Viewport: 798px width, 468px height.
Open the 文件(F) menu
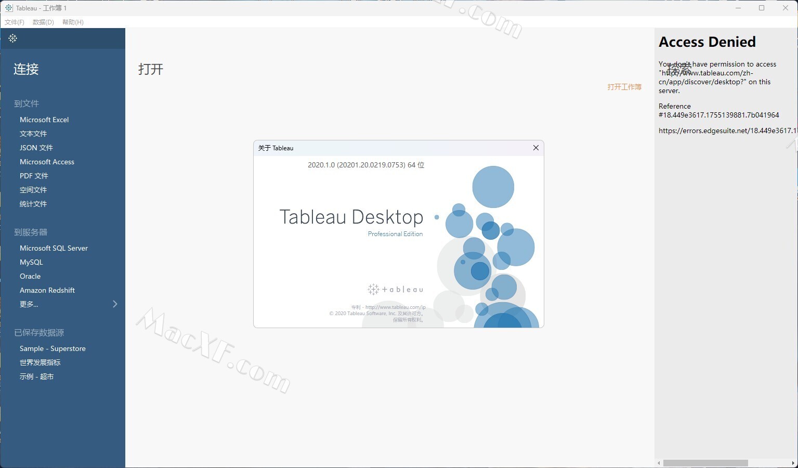tap(15, 22)
